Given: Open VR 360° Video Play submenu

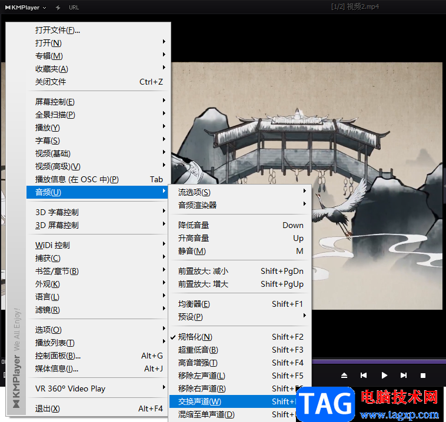Looking at the screenshot, I should [98, 388].
